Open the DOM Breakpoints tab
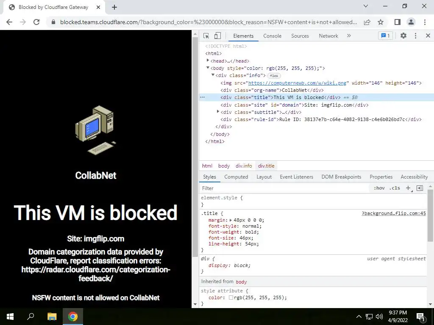Screen dimensions: 434x325 click(x=341, y=177)
